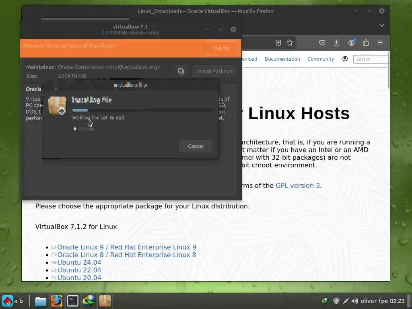
Task: Open Oracle Linux 9 / Red Hat Enterprise Linux 9 link
Action: (x=127, y=247)
